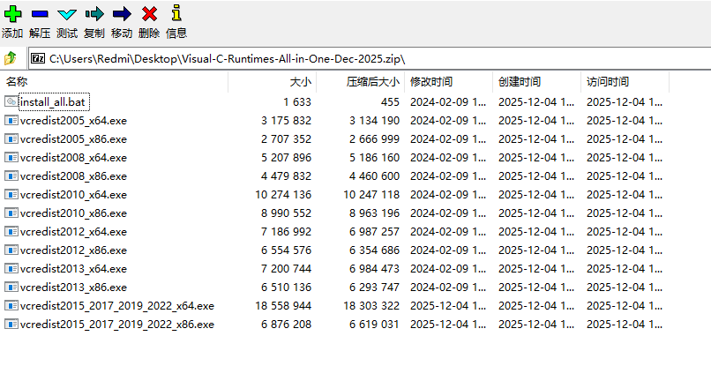The height and width of the screenshot is (366, 711).
Task: Click the vcredist2012_x86.exe file icon
Action: (11, 250)
